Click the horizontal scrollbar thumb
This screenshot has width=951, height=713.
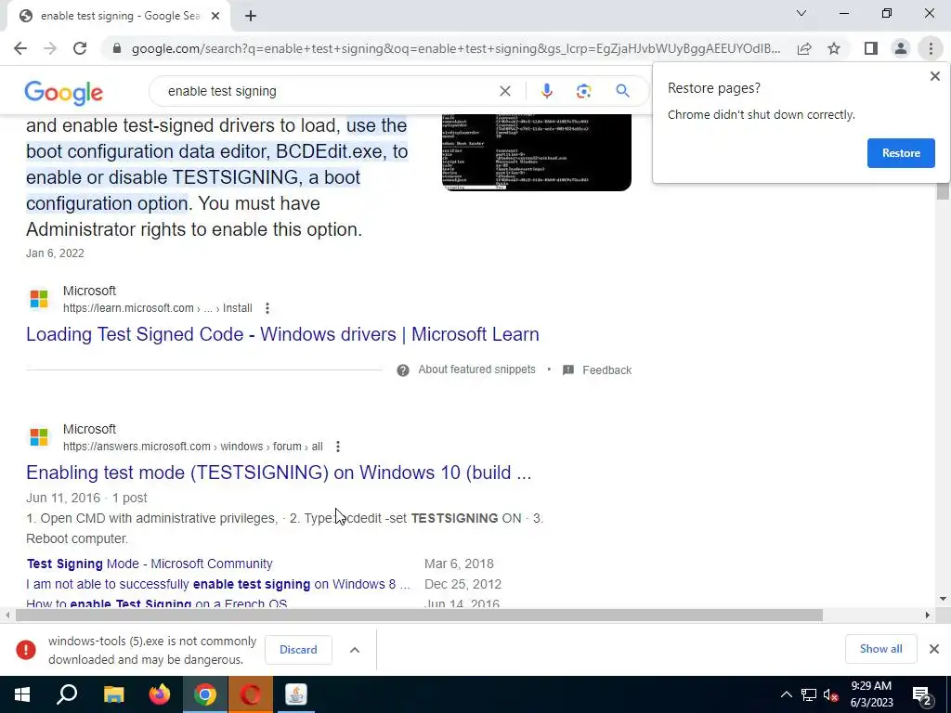419,616
